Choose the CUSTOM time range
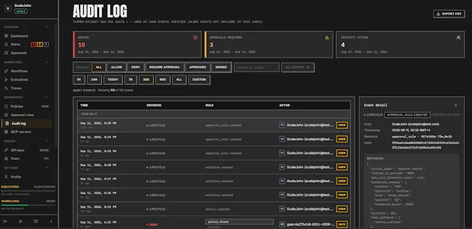The image size is (472, 229). pos(199,80)
